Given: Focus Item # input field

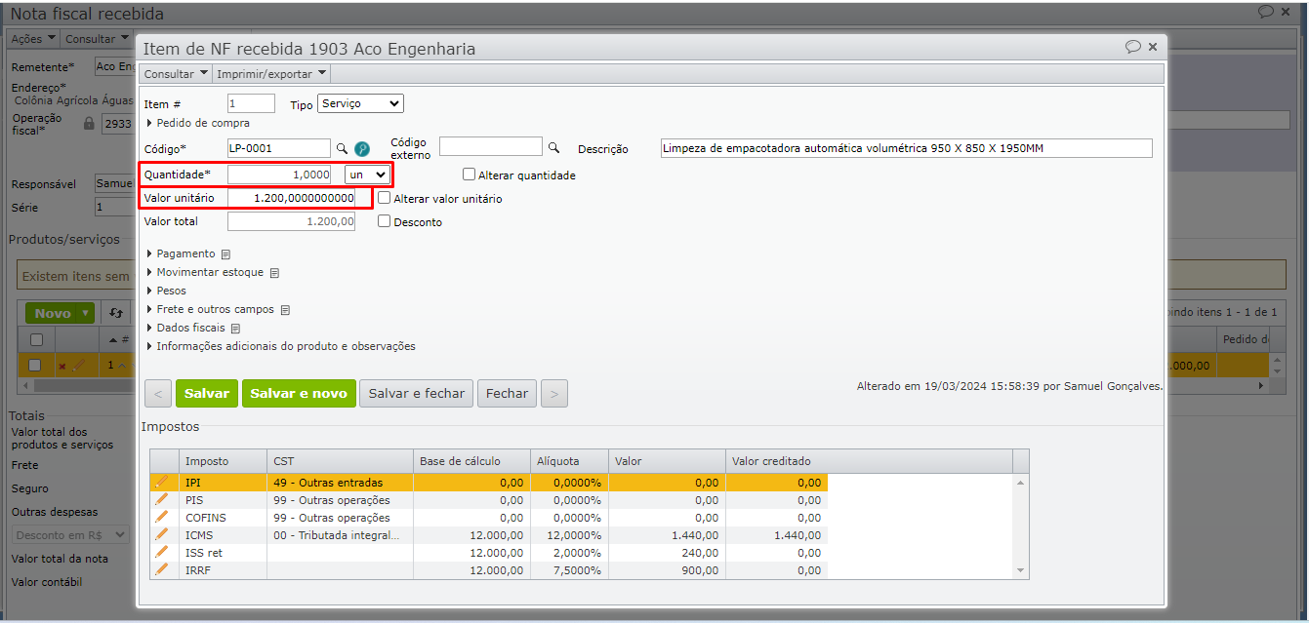Looking at the screenshot, I should (252, 103).
